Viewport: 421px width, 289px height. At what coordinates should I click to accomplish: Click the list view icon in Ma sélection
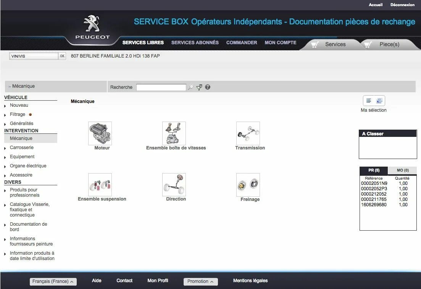pyautogui.click(x=369, y=101)
